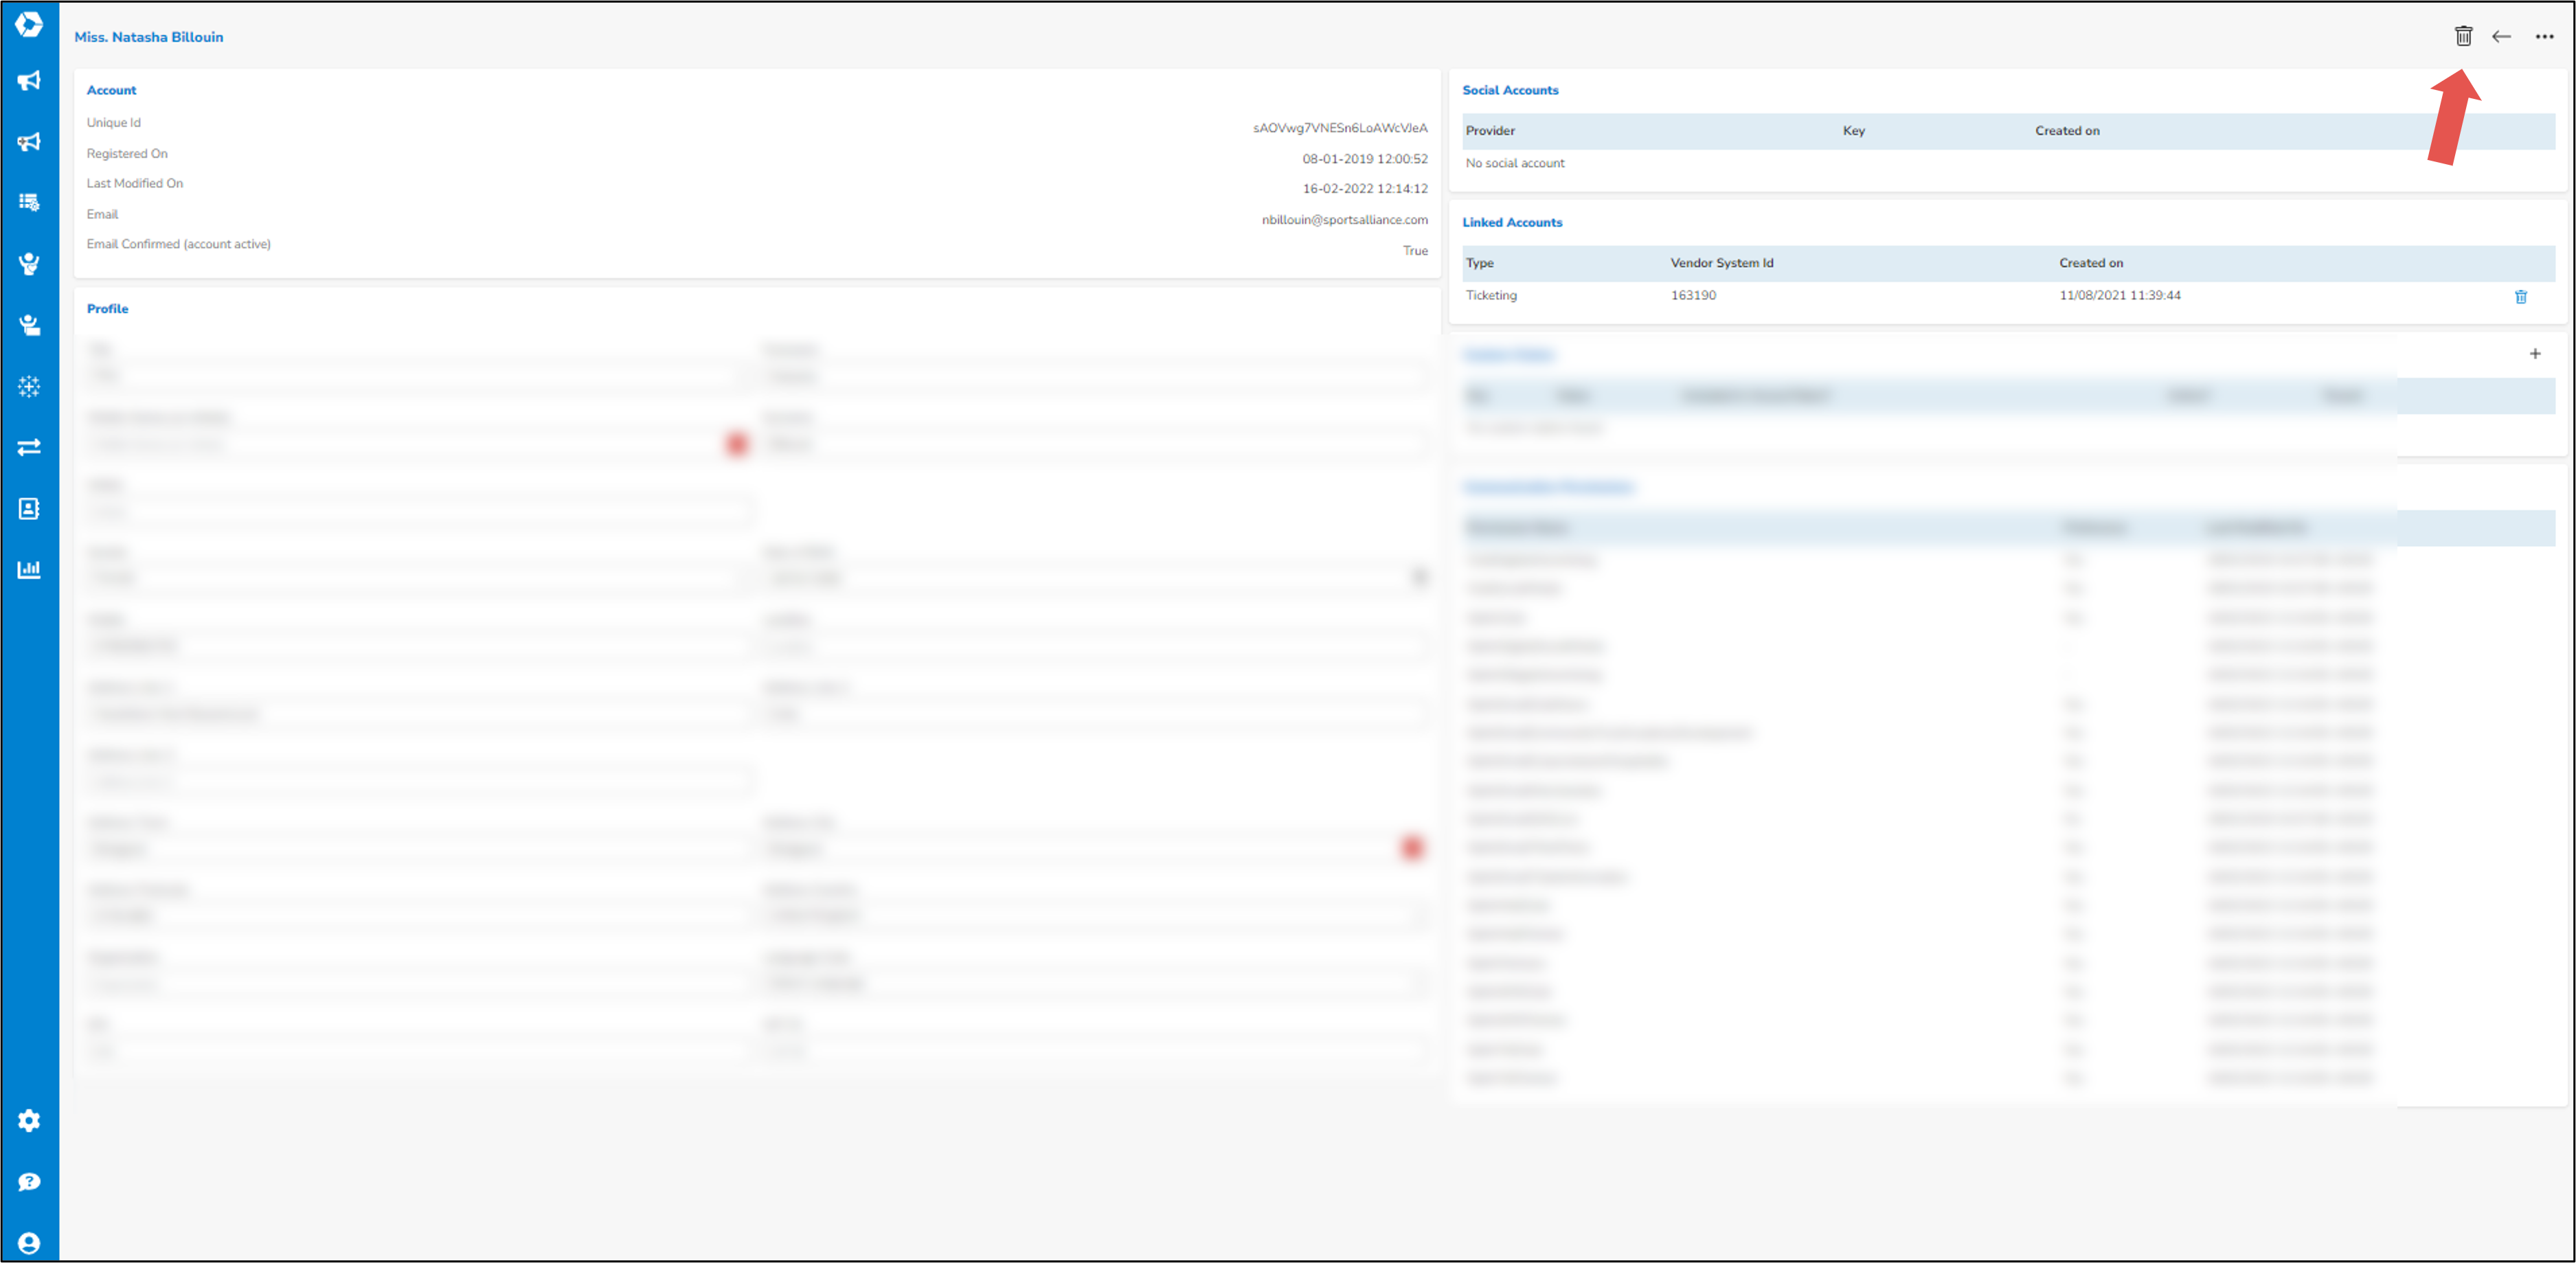The image size is (2576, 1263).
Task: Open the three-dot more options menu
Action: pos(2544,37)
